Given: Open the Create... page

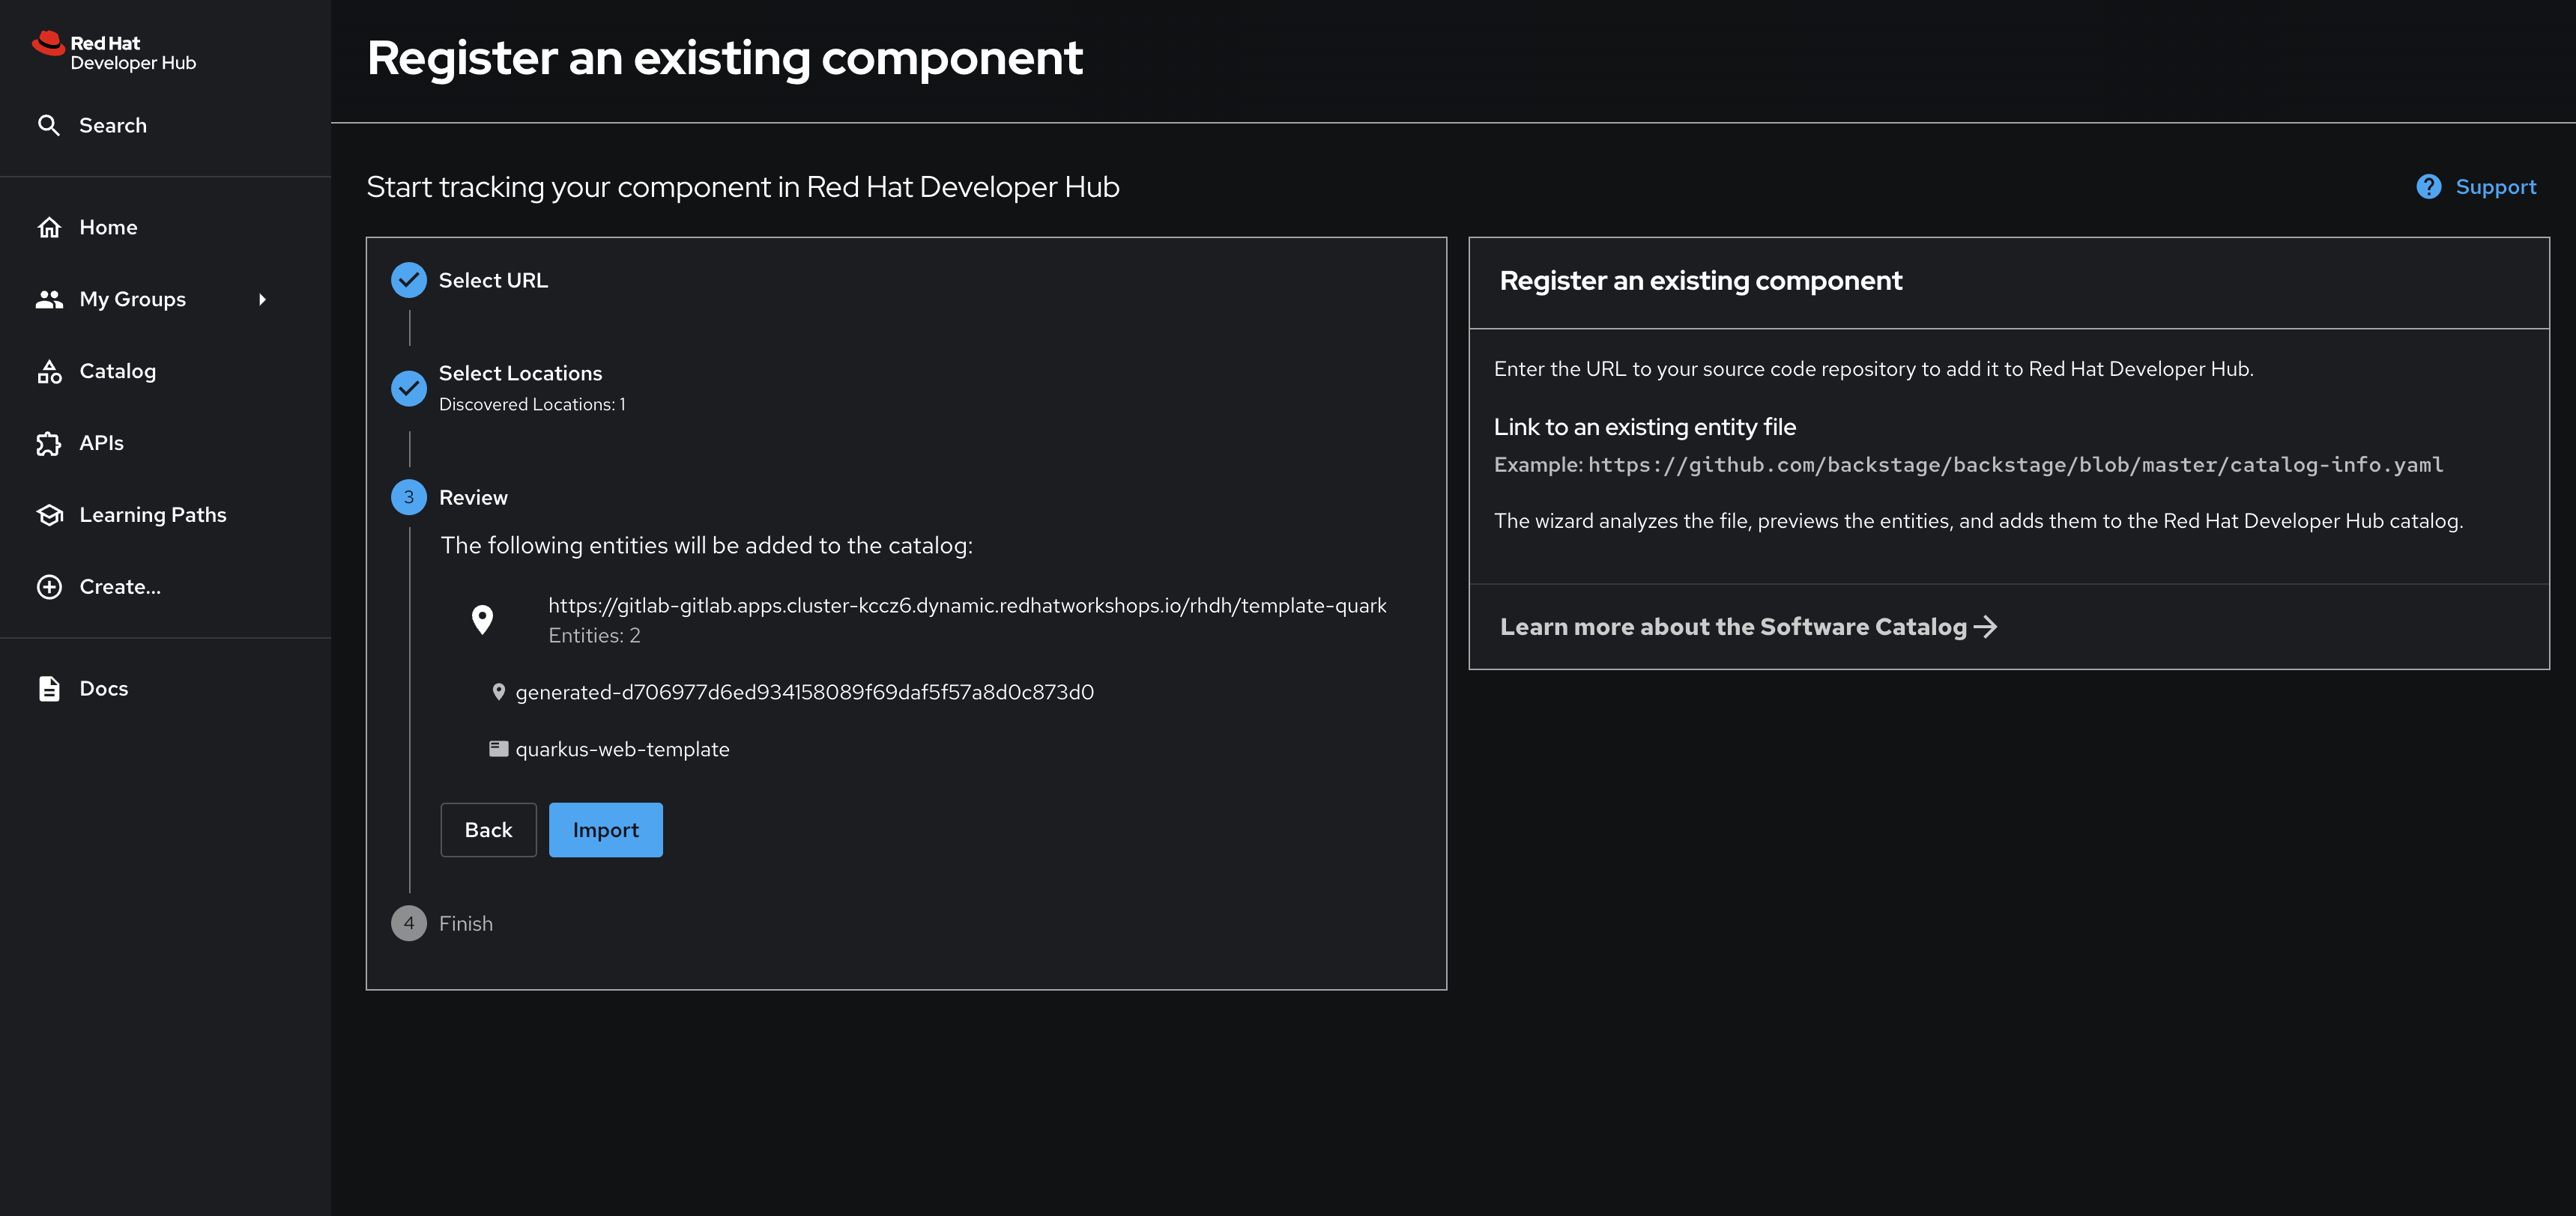Looking at the screenshot, I should (x=120, y=586).
